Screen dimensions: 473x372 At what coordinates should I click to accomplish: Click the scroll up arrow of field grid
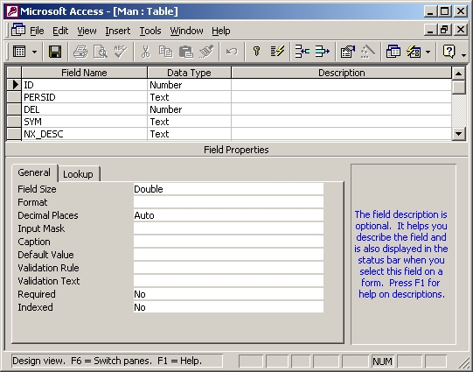pos(458,73)
